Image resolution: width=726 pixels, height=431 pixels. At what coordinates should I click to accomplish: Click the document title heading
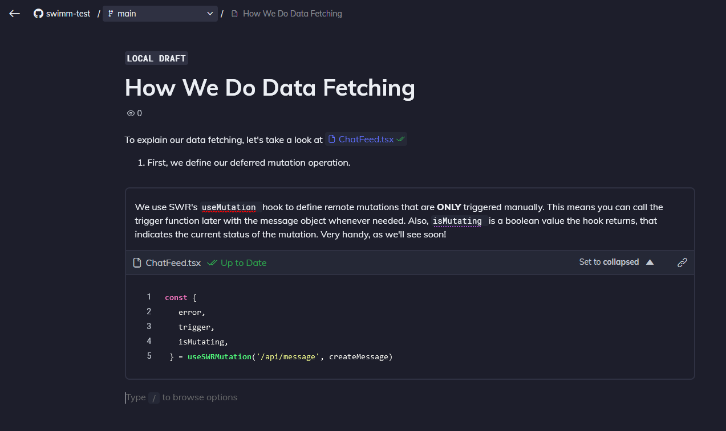tap(270, 88)
